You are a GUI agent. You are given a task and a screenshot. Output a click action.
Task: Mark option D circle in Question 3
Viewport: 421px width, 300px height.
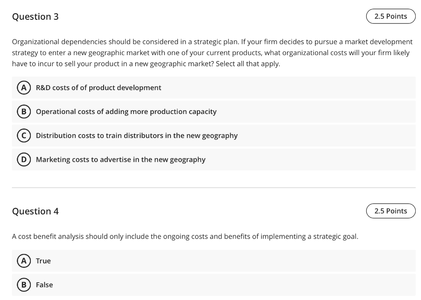[x=23, y=159]
